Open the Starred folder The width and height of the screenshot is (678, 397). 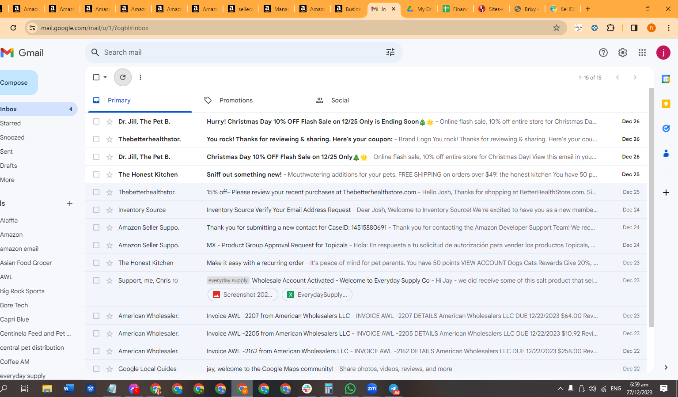click(x=11, y=123)
